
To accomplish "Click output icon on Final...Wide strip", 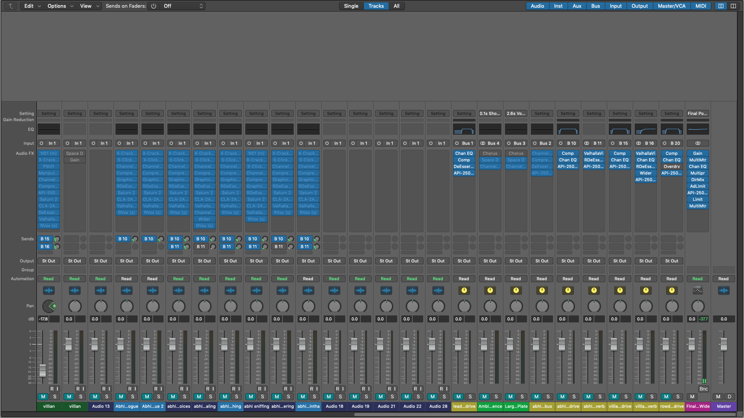I will point(697,290).
